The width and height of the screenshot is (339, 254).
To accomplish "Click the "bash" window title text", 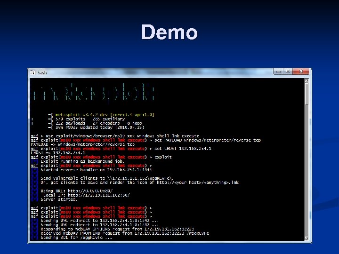I will pos(42,73).
